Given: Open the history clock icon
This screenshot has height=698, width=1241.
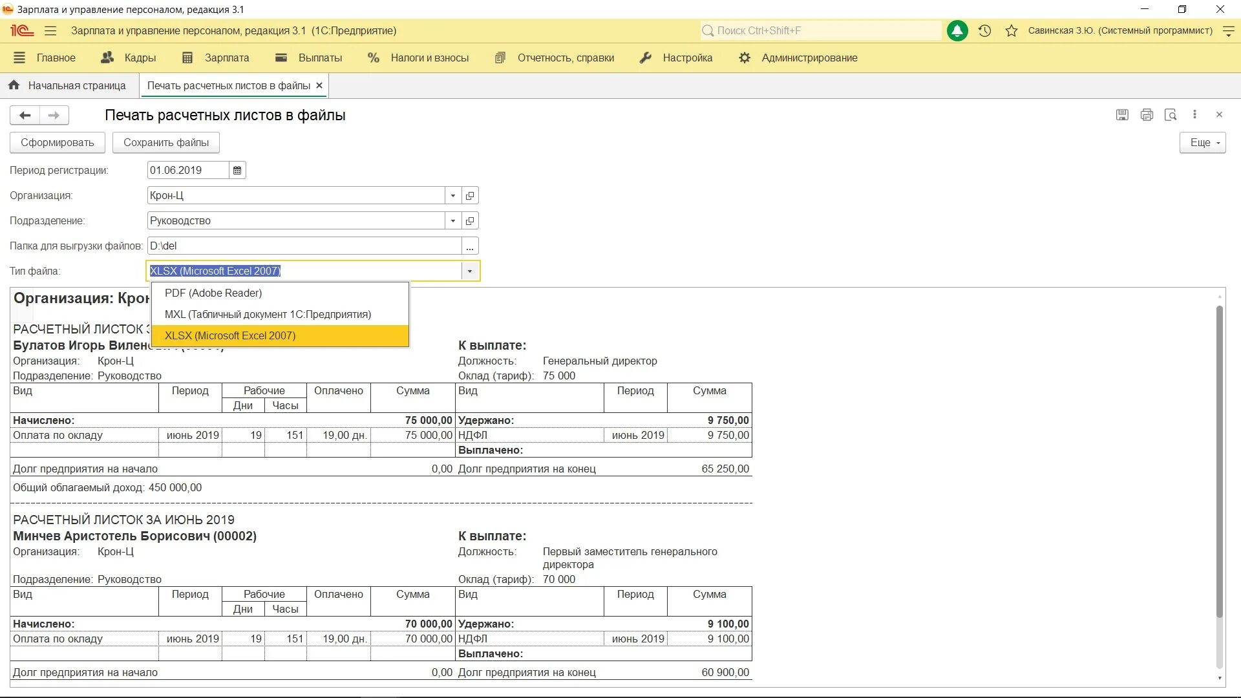Looking at the screenshot, I should pyautogui.click(x=984, y=31).
